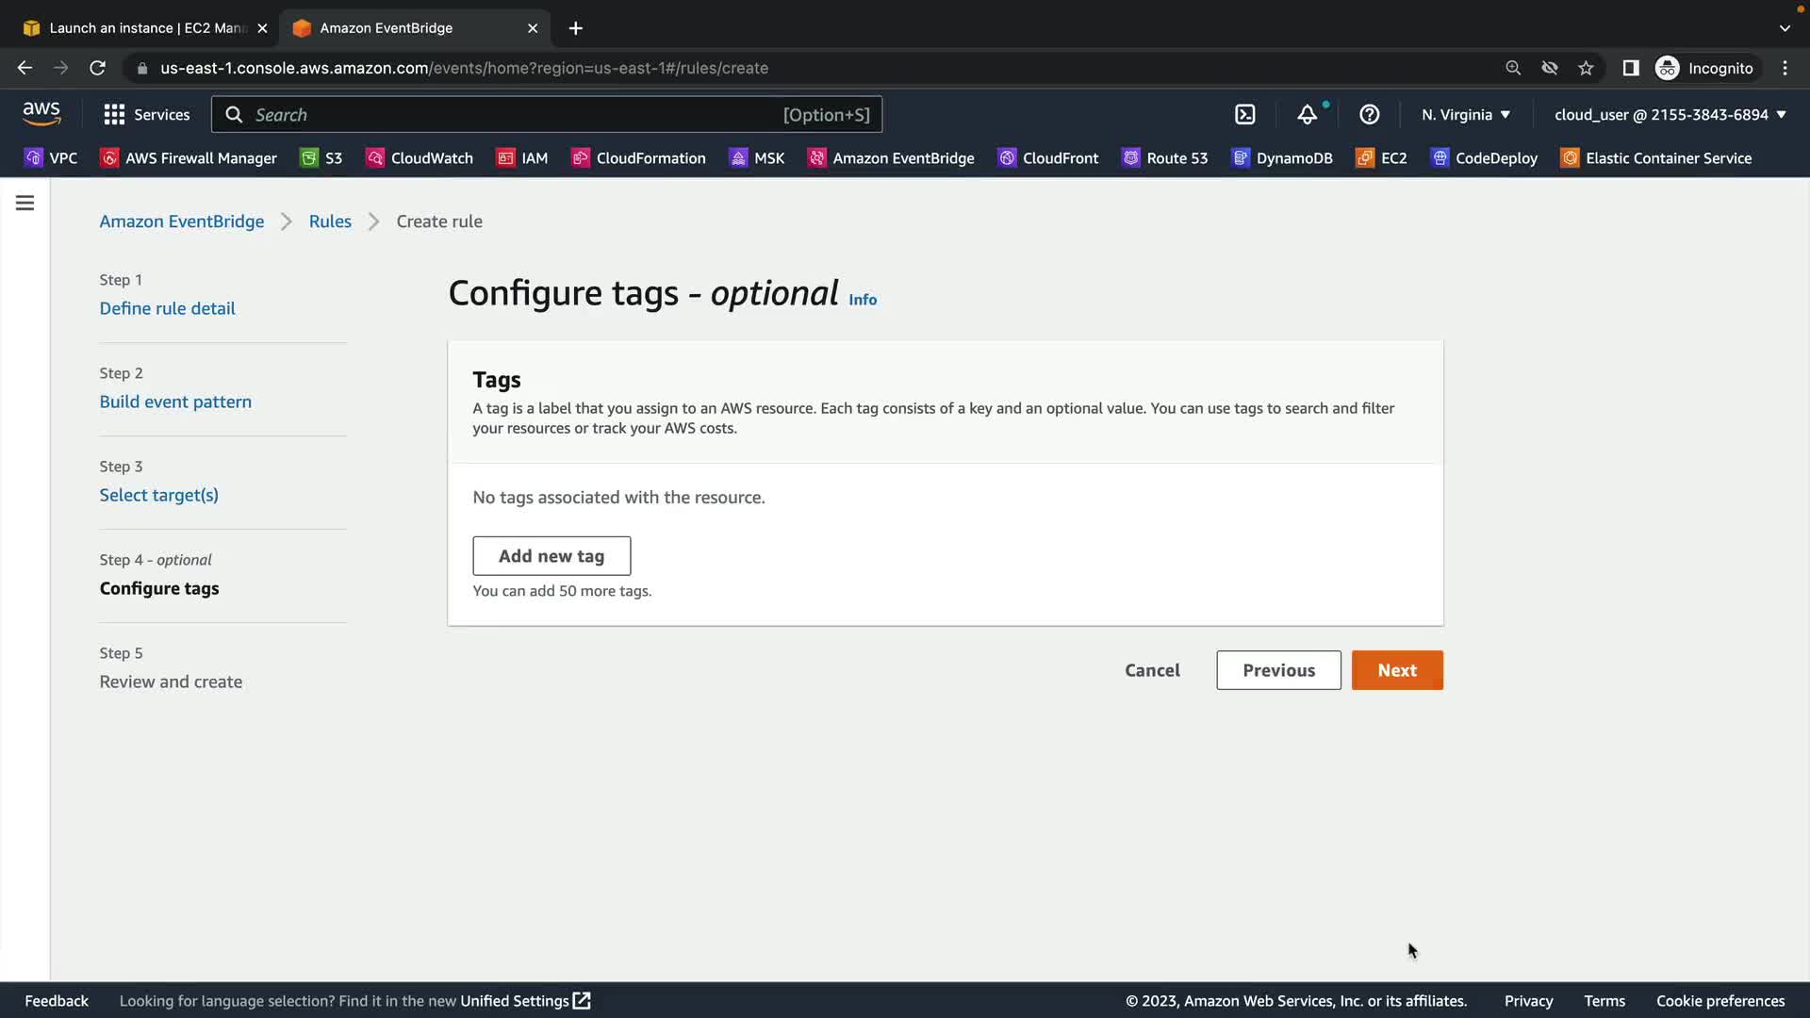1810x1018 pixels.
Task: Expand the browser tab search chevron
Action: (x=1784, y=28)
